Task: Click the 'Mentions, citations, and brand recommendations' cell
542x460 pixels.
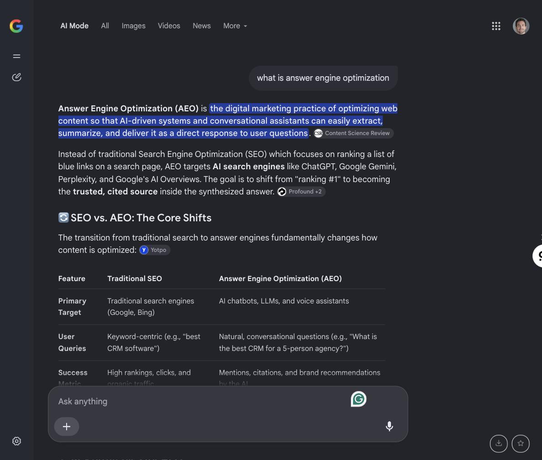Action: [x=300, y=378]
